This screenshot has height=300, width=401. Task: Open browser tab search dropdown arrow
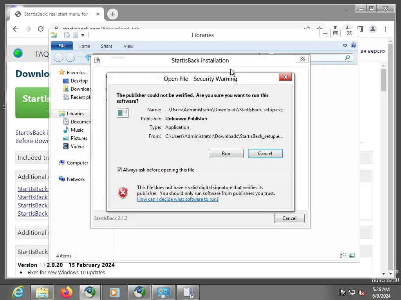tap(346, 10)
